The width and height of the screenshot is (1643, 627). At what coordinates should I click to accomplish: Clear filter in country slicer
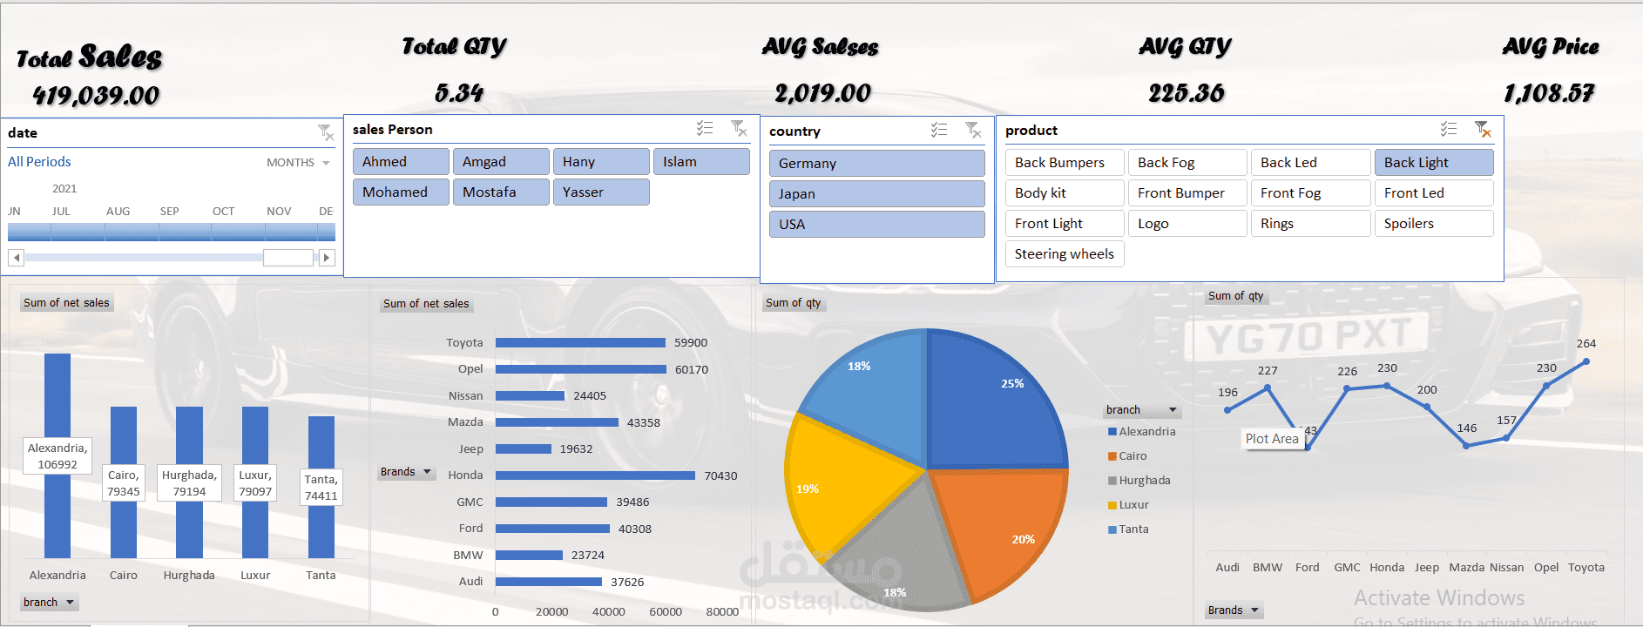[x=973, y=131]
